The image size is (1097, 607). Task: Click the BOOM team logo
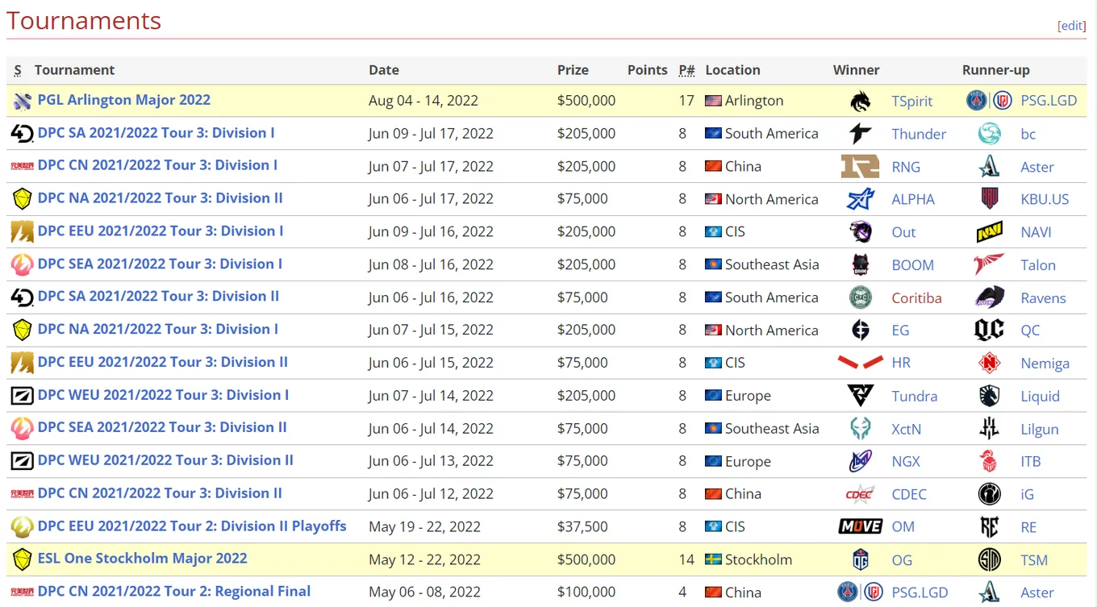coord(861,264)
